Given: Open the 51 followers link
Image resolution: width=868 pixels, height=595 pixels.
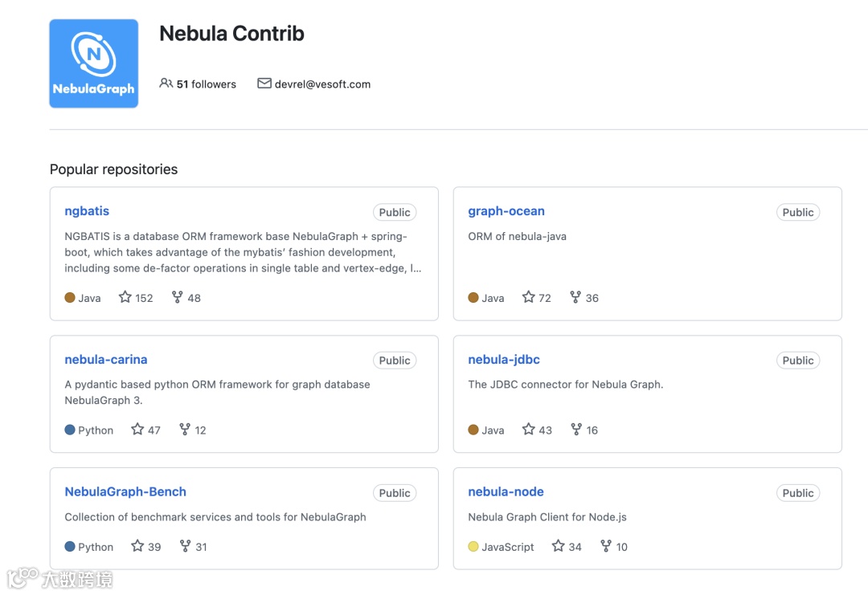Looking at the screenshot, I should 206,84.
